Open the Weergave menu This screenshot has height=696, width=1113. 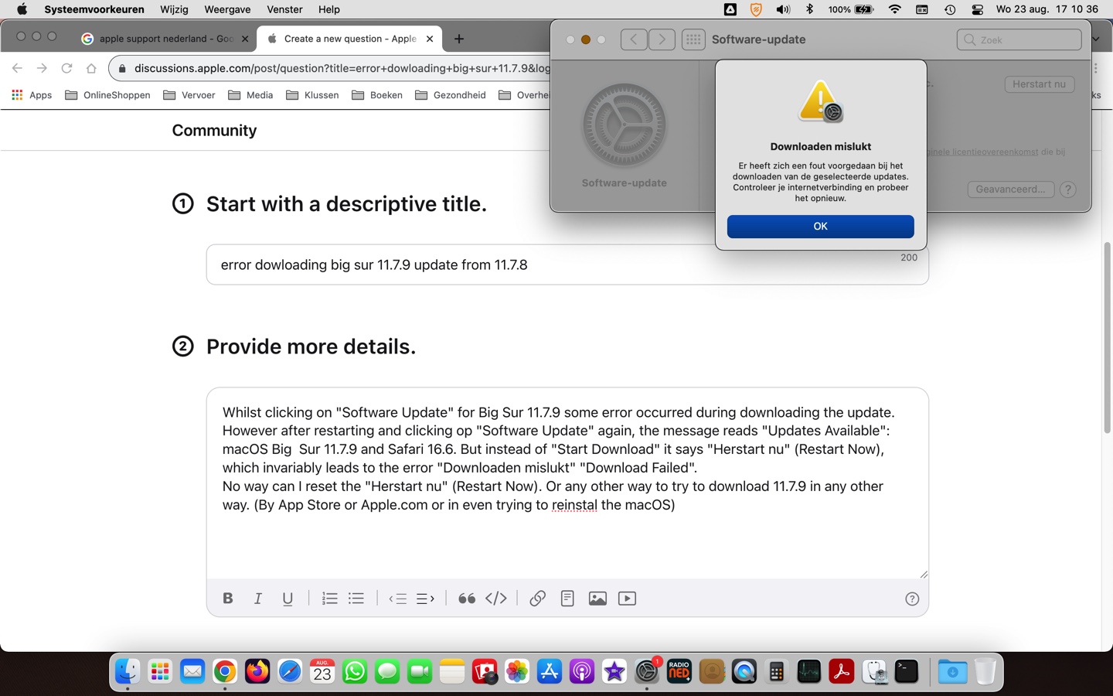click(227, 9)
